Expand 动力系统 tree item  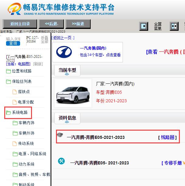(x=26, y=164)
